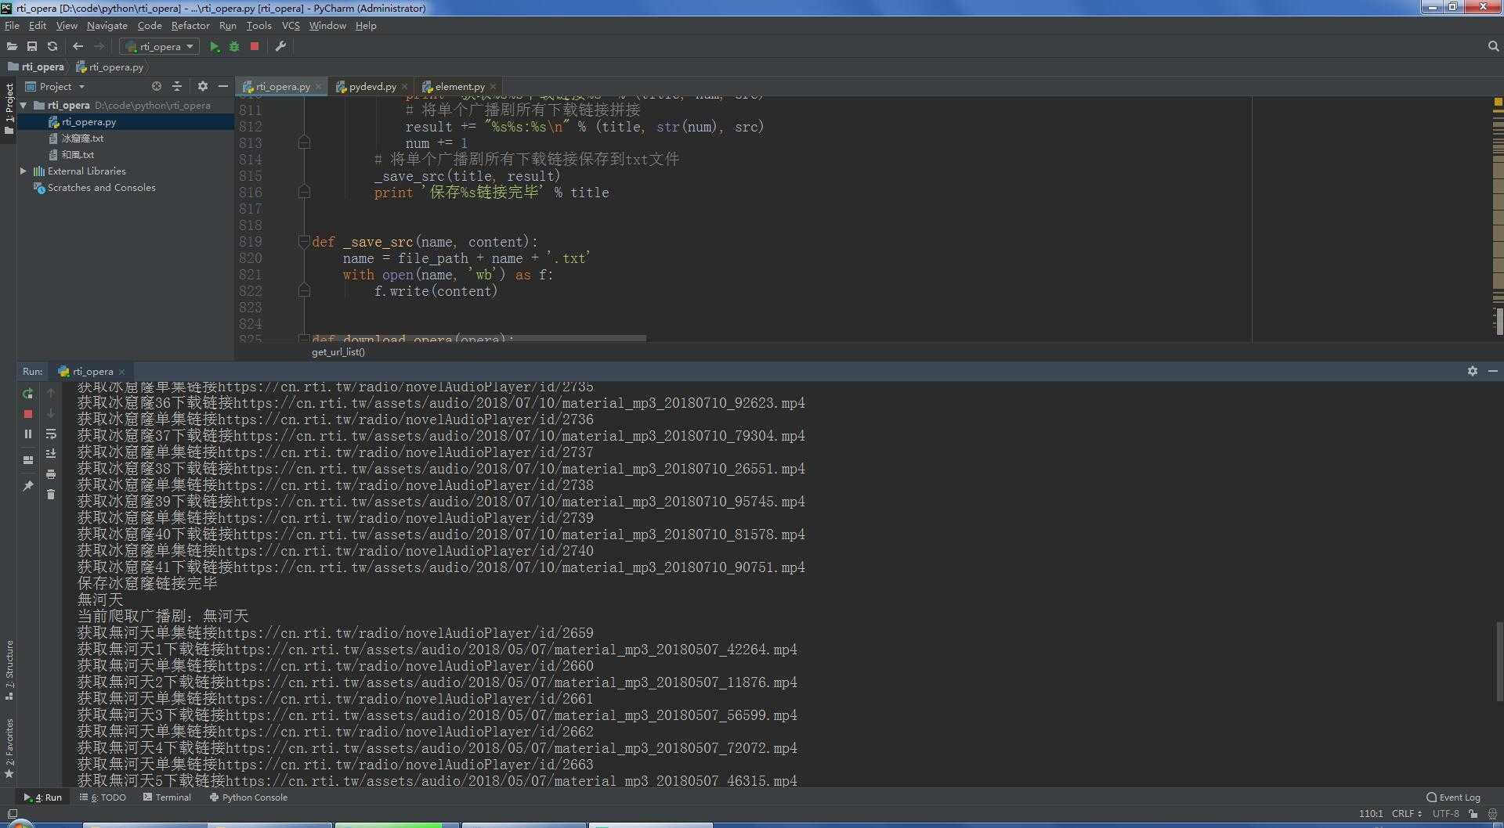This screenshot has width=1504, height=828.
Task: Close the rti_opera.py editor tab
Action: click(x=319, y=87)
